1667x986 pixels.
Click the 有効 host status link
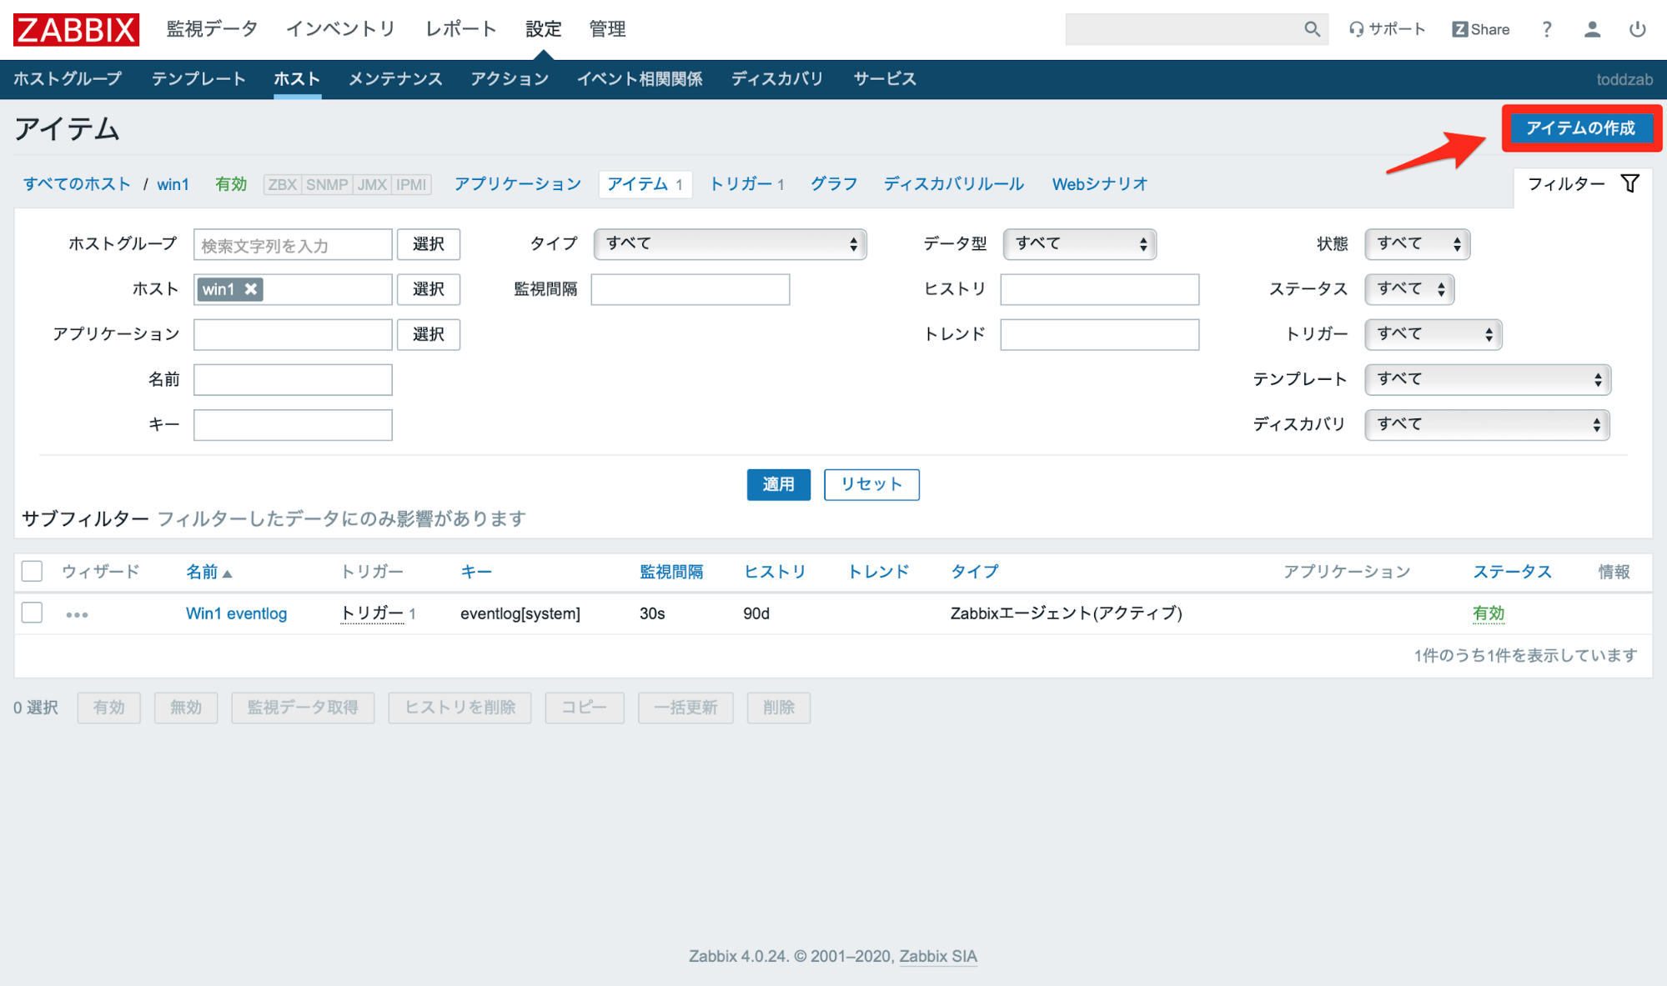(231, 184)
